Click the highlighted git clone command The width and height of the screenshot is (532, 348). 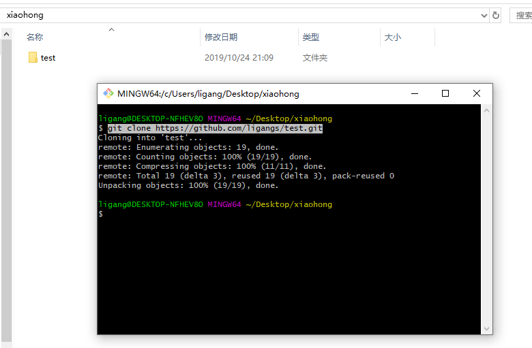point(215,128)
